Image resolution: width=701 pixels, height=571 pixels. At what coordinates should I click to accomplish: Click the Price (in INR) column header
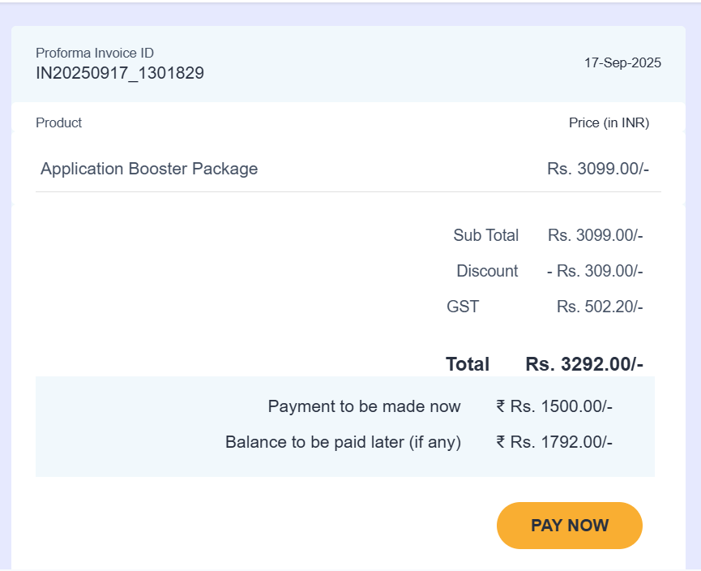pos(609,123)
